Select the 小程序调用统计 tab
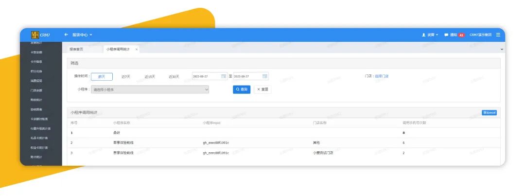 [118, 49]
